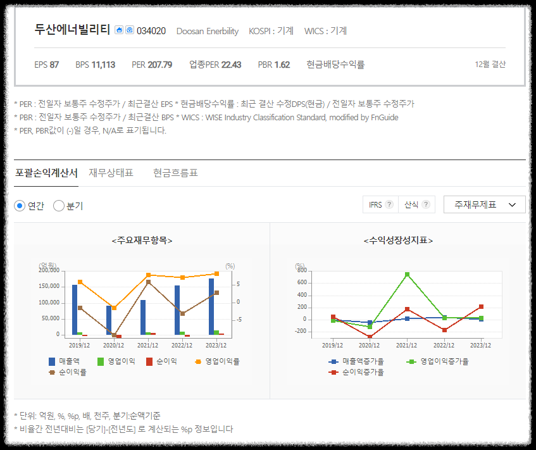Click the 2022/12 axis label in 주요재무항목 chart
Viewport: 536px width, 450px height.
182,346
